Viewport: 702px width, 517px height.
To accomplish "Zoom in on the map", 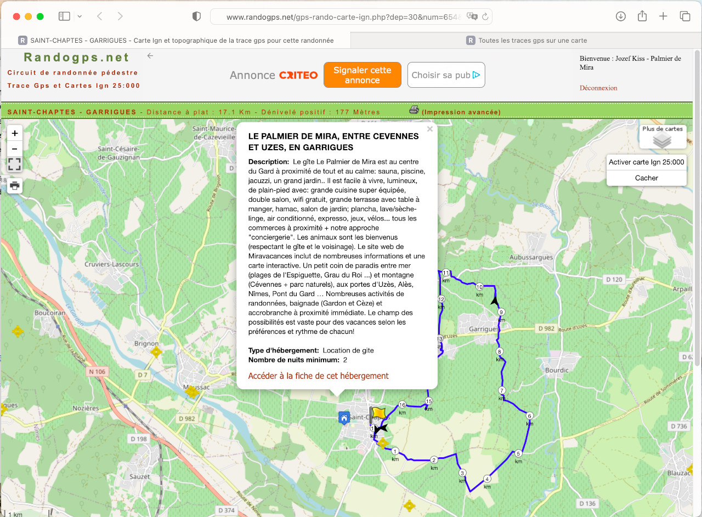I will pos(15,133).
